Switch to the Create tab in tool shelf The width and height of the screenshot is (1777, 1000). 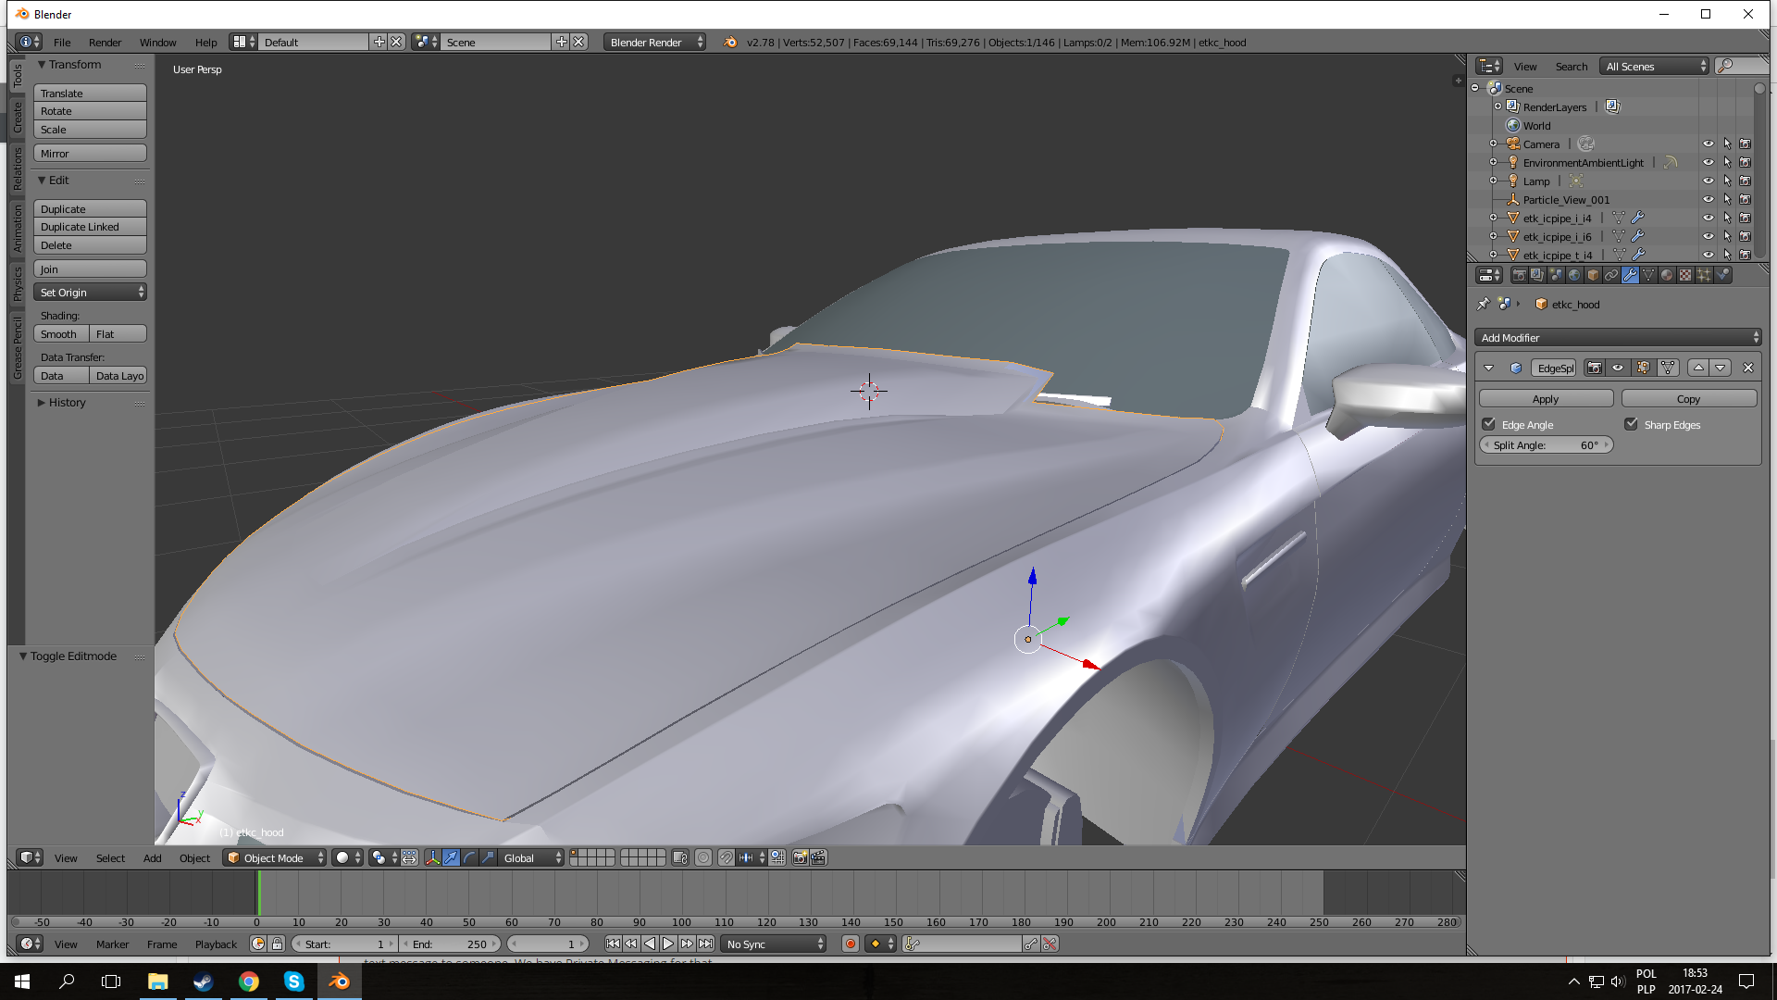(x=17, y=118)
